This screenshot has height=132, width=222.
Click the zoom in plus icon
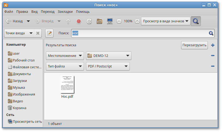(x=137, y=21)
